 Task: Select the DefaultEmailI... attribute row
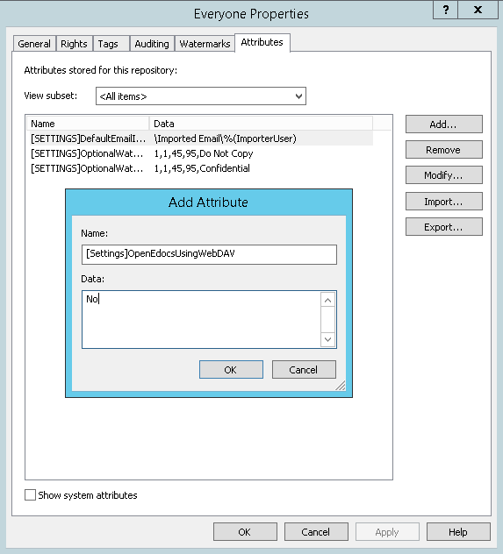tap(200, 138)
